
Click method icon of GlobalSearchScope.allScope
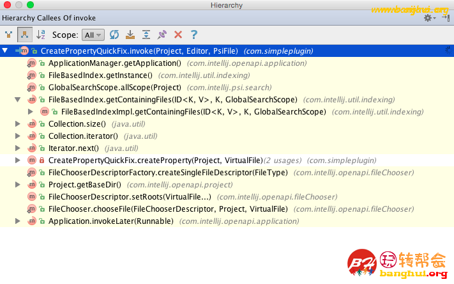pyautogui.click(x=31, y=88)
